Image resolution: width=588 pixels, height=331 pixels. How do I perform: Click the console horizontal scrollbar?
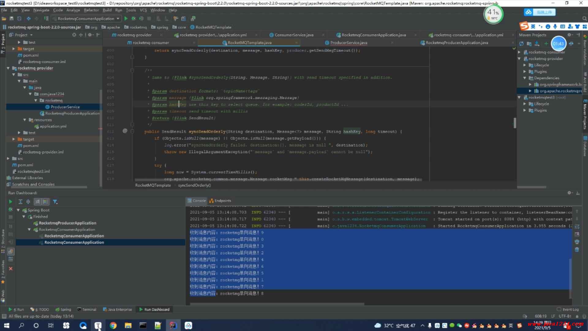point(277,304)
